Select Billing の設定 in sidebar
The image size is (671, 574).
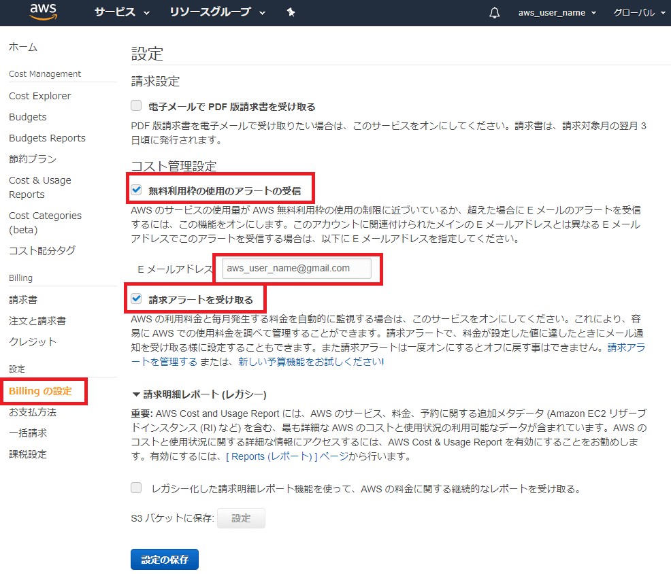[x=41, y=391]
